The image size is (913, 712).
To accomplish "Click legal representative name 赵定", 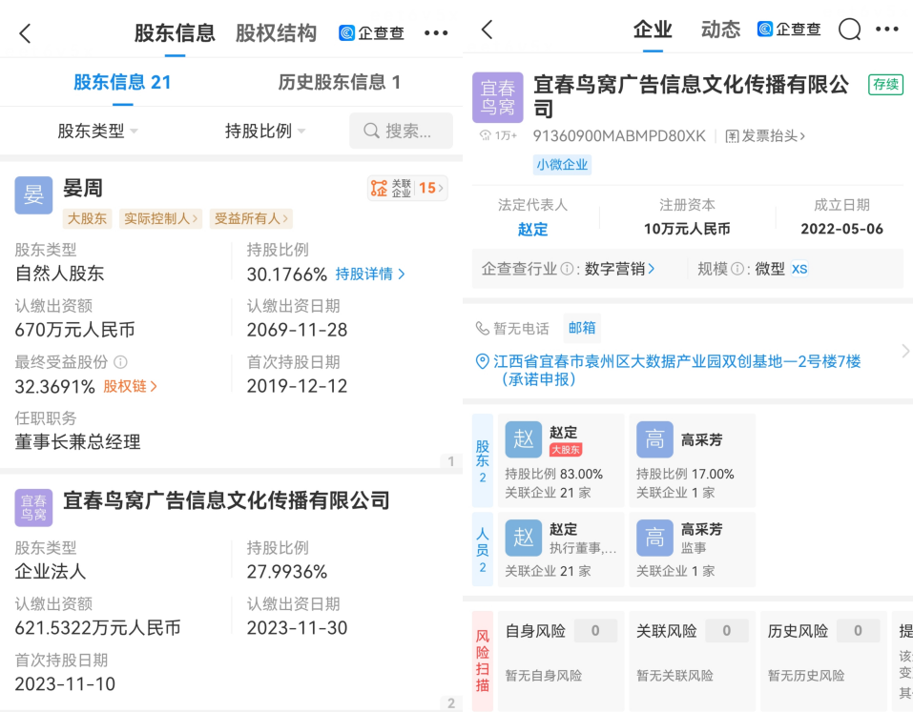I will 533,230.
